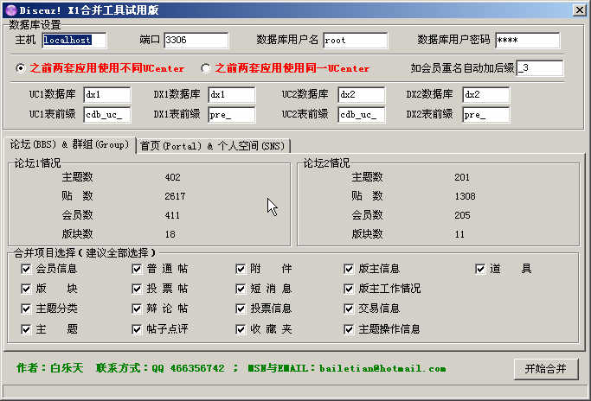Focus the 主机 localhost input field
The height and width of the screenshot is (401, 591).
[x=74, y=41]
